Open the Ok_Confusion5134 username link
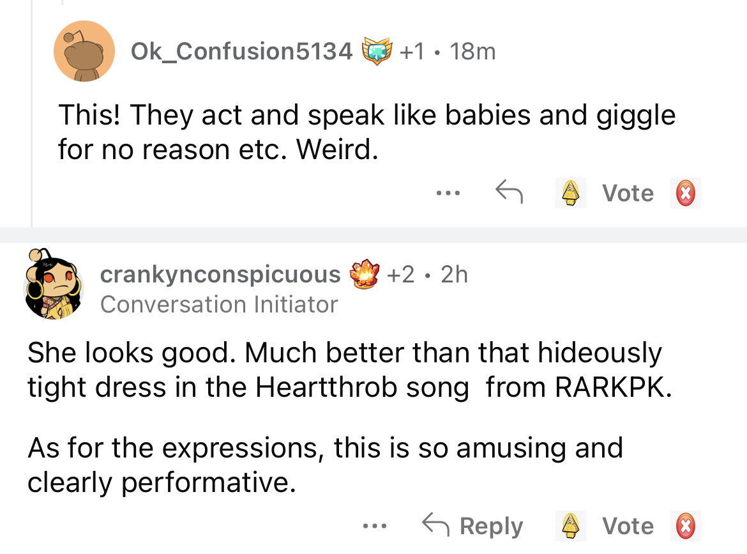 [x=241, y=51]
